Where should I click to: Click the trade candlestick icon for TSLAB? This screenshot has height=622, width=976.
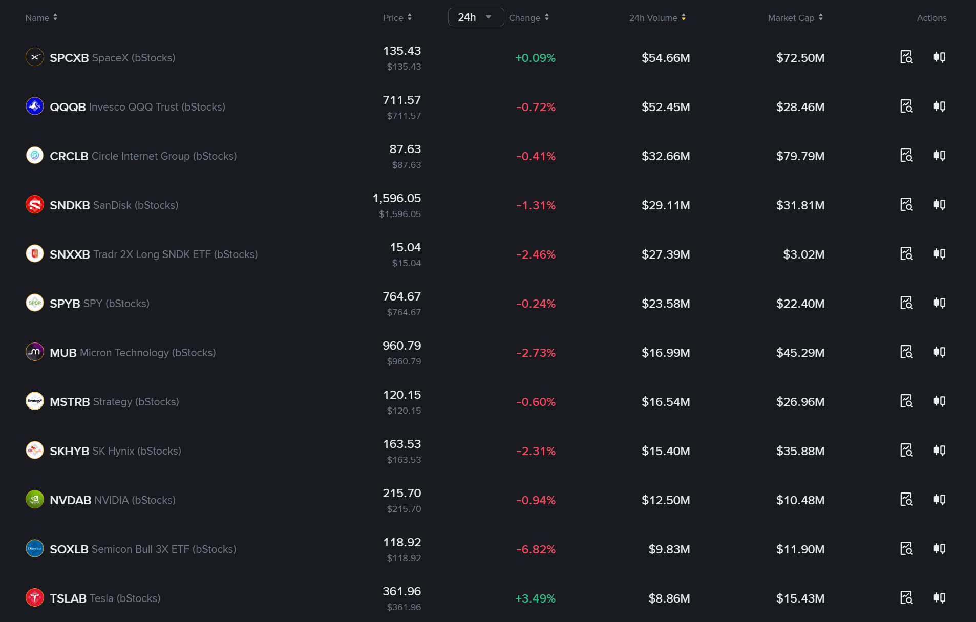coord(939,597)
